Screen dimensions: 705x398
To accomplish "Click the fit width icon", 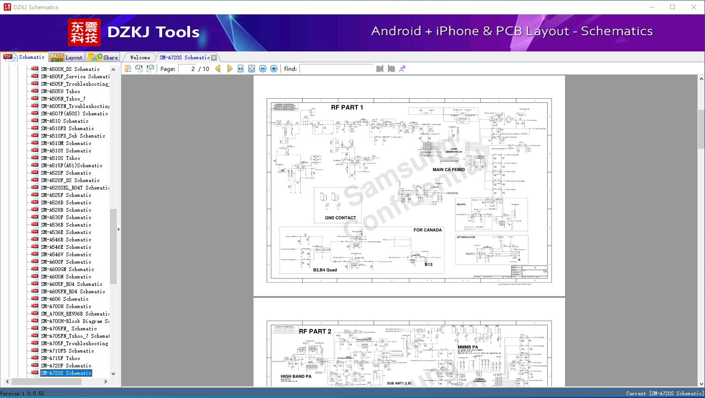I will point(241,69).
